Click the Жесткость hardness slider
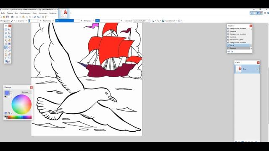 [68, 21]
